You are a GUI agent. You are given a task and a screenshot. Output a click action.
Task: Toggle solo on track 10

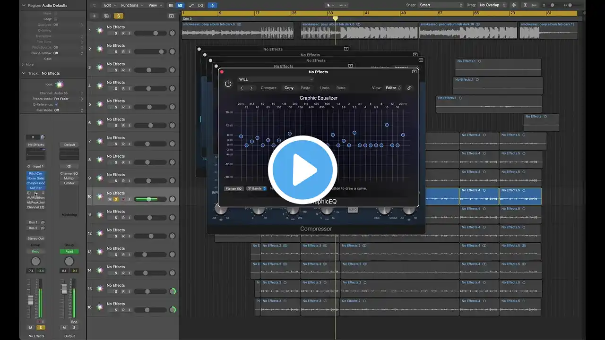[x=116, y=199]
